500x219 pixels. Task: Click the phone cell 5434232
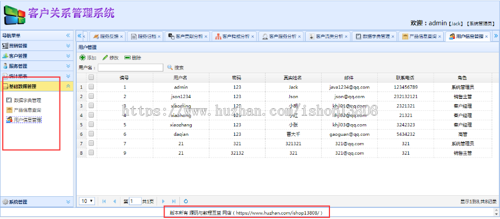click(406, 134)
